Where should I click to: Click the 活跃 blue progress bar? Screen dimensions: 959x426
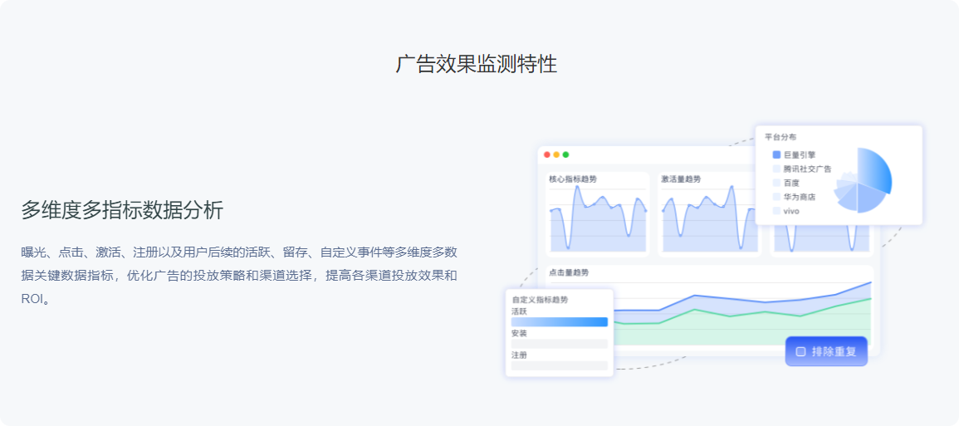coord(560,322)
